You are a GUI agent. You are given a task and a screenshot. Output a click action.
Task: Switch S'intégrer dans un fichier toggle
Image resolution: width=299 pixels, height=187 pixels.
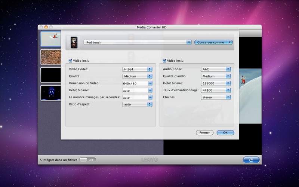[87, 160]
